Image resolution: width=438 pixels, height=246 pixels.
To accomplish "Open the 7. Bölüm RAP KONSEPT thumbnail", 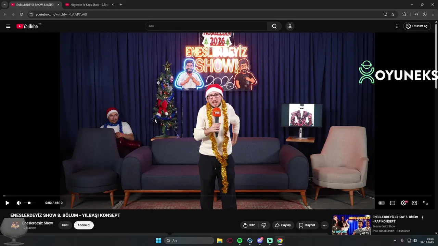I will pyautogui.click(x=351, y=225).
